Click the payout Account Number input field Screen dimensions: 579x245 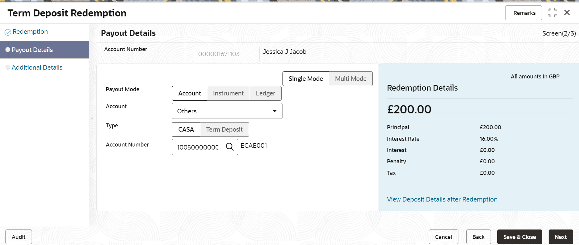coord(197,147)
